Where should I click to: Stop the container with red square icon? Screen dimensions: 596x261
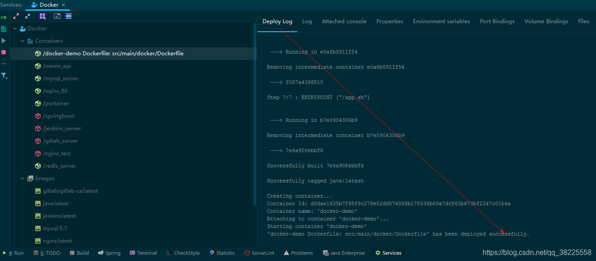click(4, 52)
